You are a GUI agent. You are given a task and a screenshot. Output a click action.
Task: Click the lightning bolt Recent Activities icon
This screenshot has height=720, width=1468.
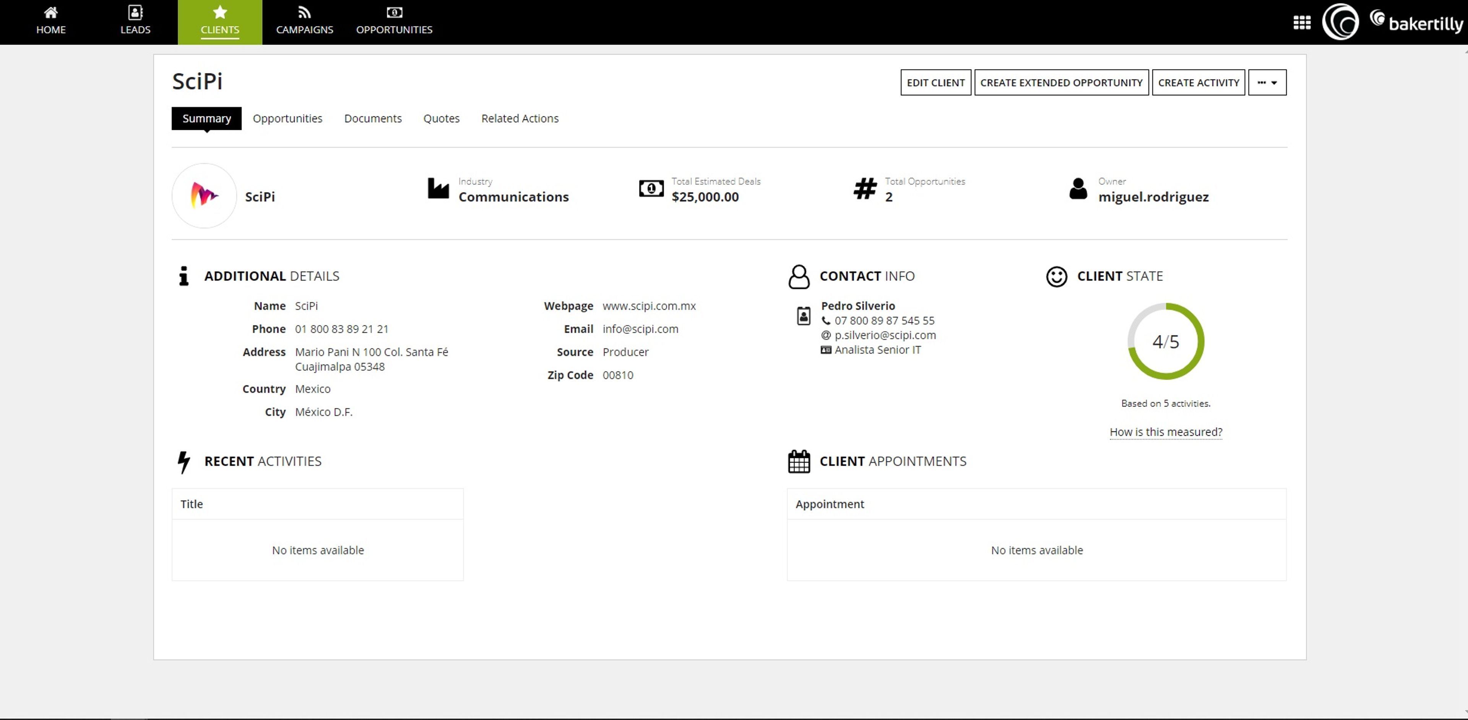tap(183, 462)
